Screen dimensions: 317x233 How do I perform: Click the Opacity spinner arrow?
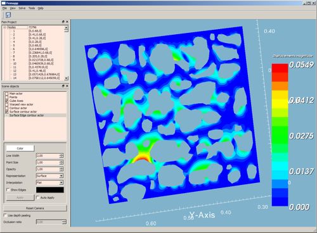[x=61, y=169]
